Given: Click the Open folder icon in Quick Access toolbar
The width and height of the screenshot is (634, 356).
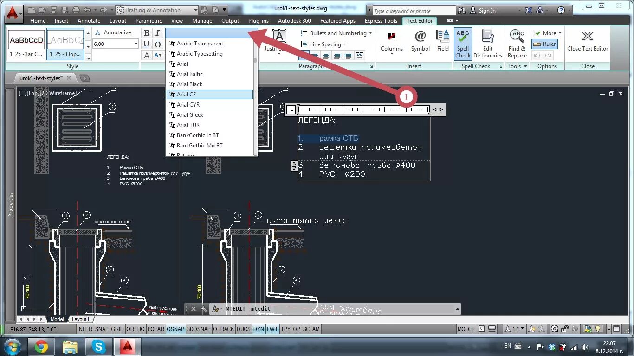Looking at the screenshot, I should pyautogui.click(x=43, y=10).
